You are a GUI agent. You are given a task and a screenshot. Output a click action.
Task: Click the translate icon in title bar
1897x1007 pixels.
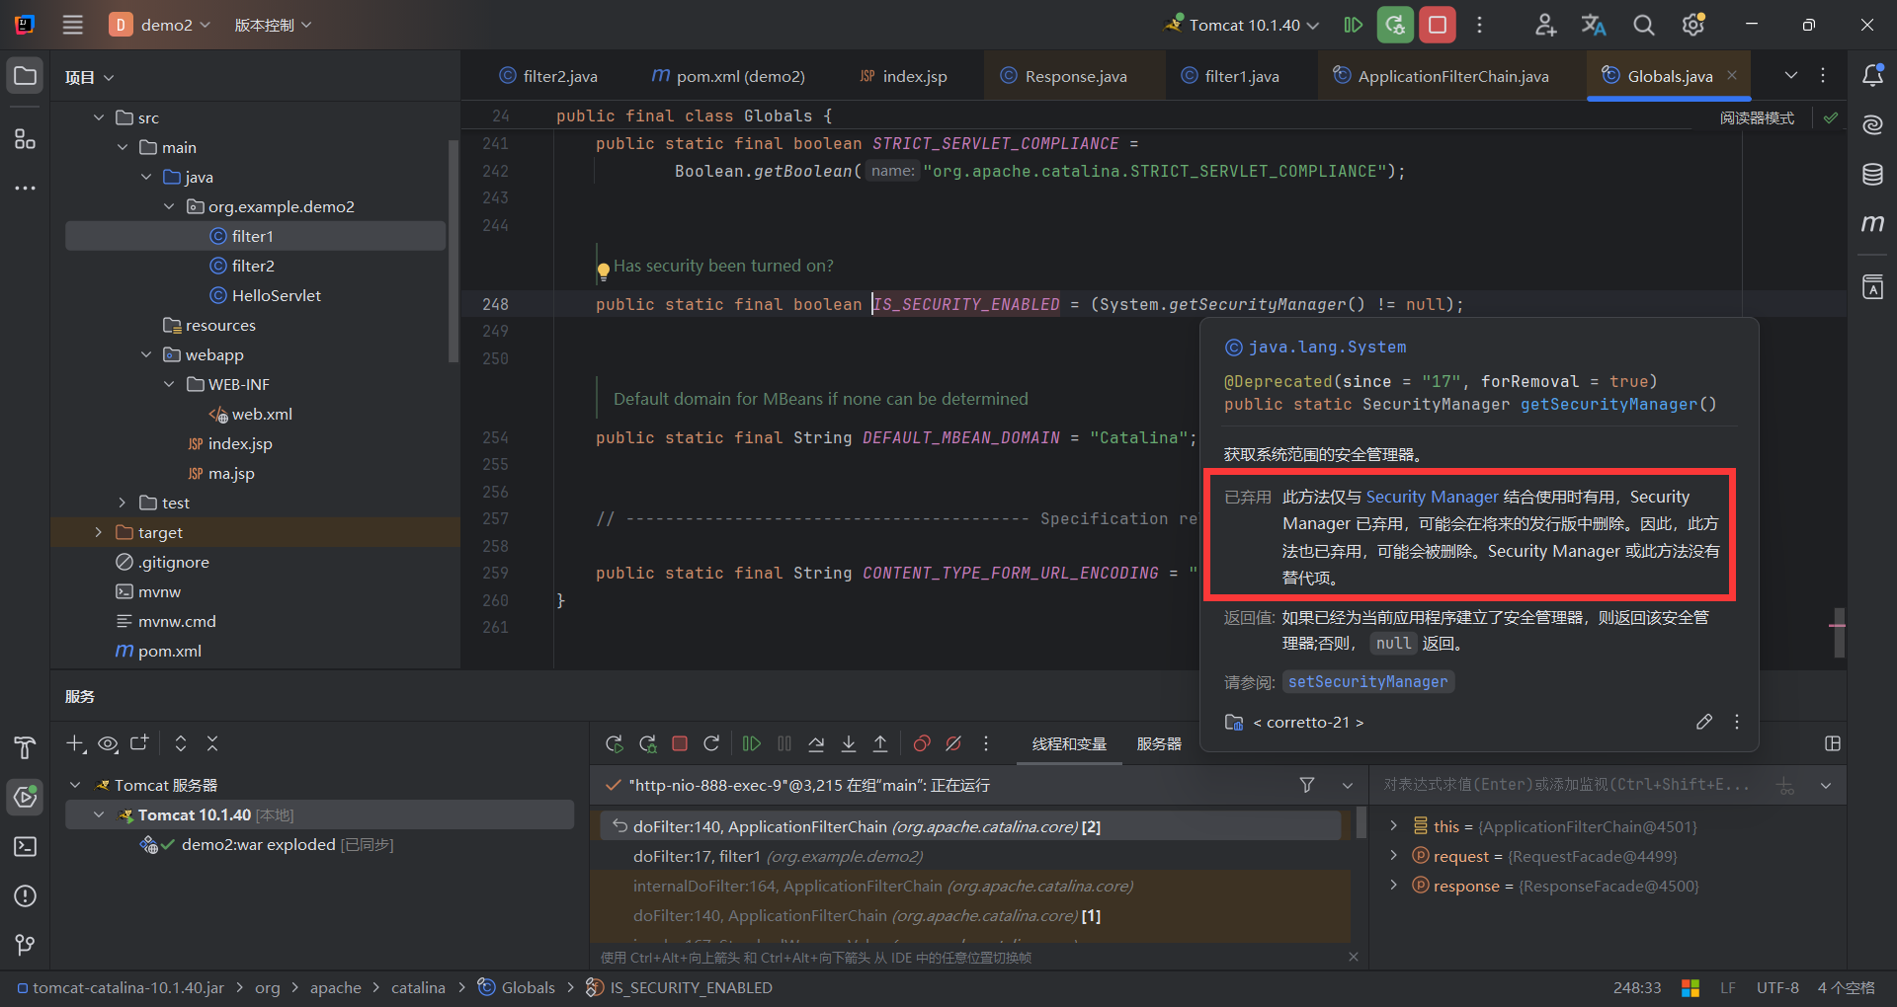1593,25
